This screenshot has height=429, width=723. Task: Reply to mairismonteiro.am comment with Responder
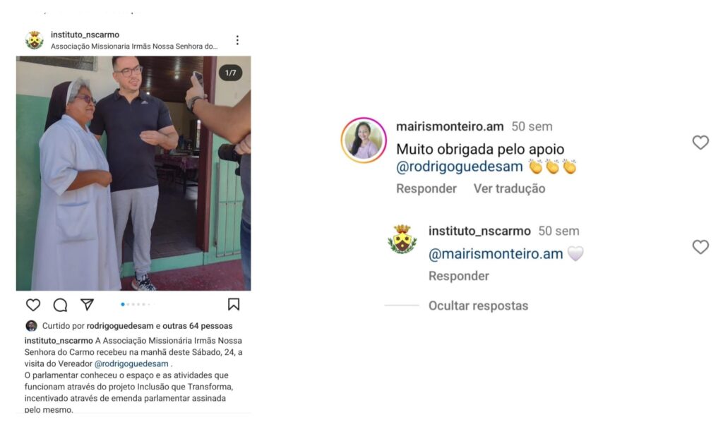coord(426,188)
